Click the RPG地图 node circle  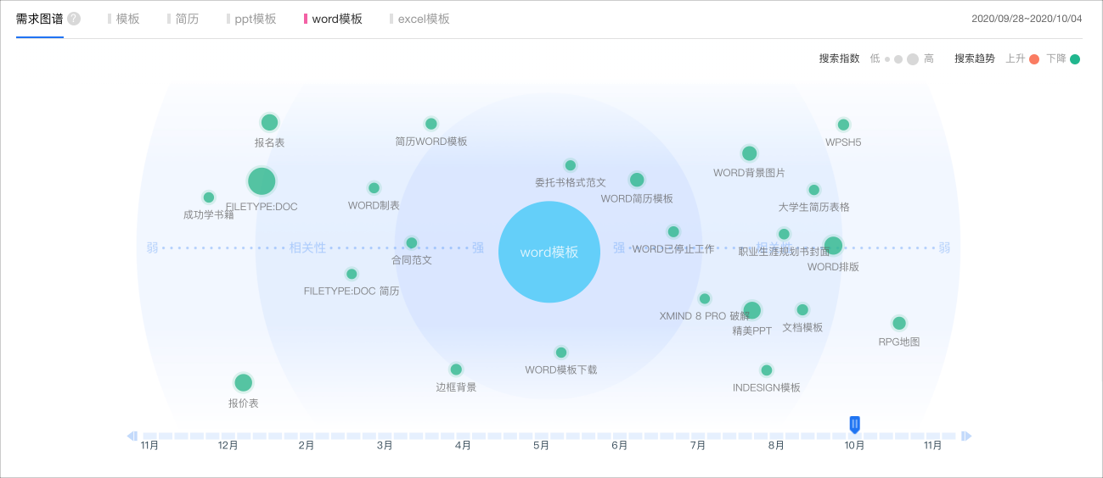tap(899, 323)
